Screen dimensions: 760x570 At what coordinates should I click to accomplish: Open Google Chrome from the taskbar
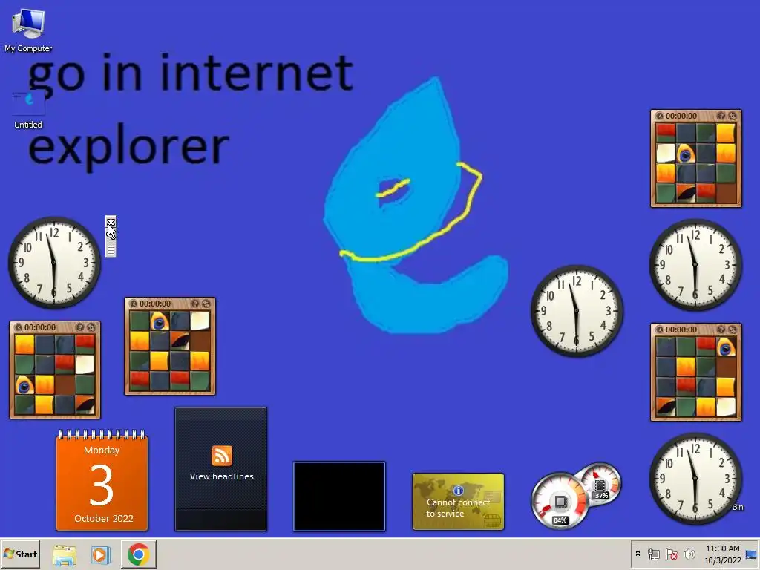click(139, 554)
